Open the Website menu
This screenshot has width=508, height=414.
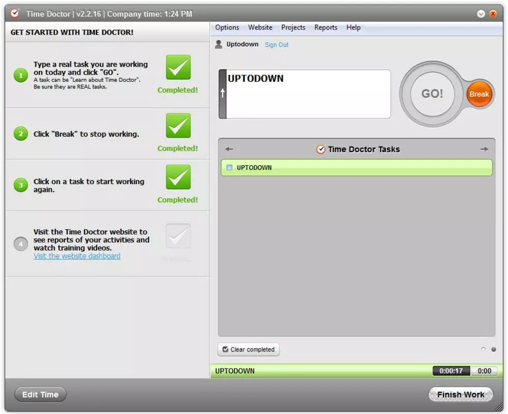260,27
